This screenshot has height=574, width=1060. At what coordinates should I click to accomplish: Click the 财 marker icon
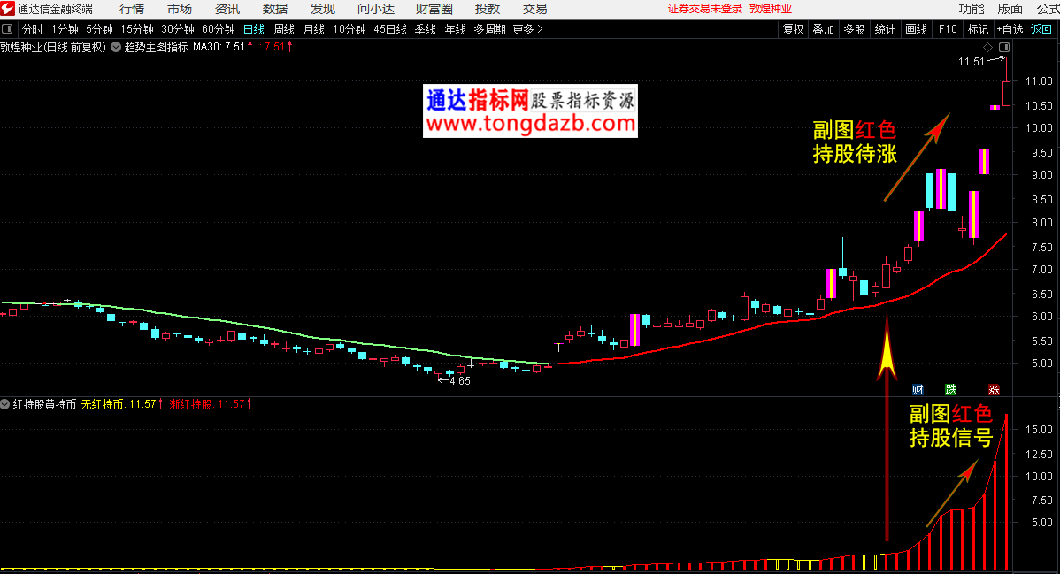[x=918, y=389]
